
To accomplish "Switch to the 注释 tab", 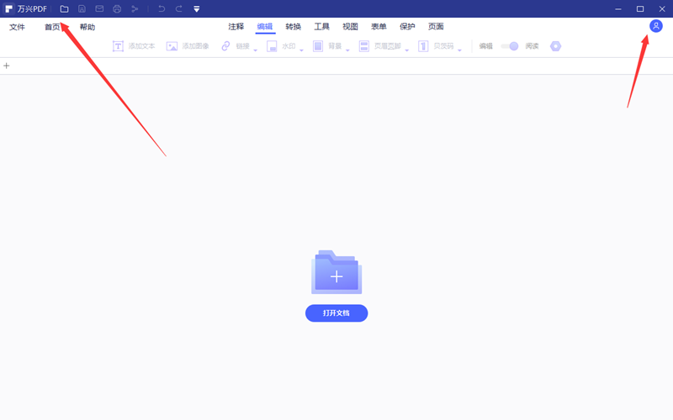I will (x=236, y=27).
